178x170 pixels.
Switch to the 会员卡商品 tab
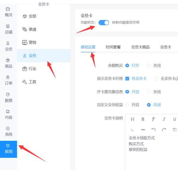[140, 47]
